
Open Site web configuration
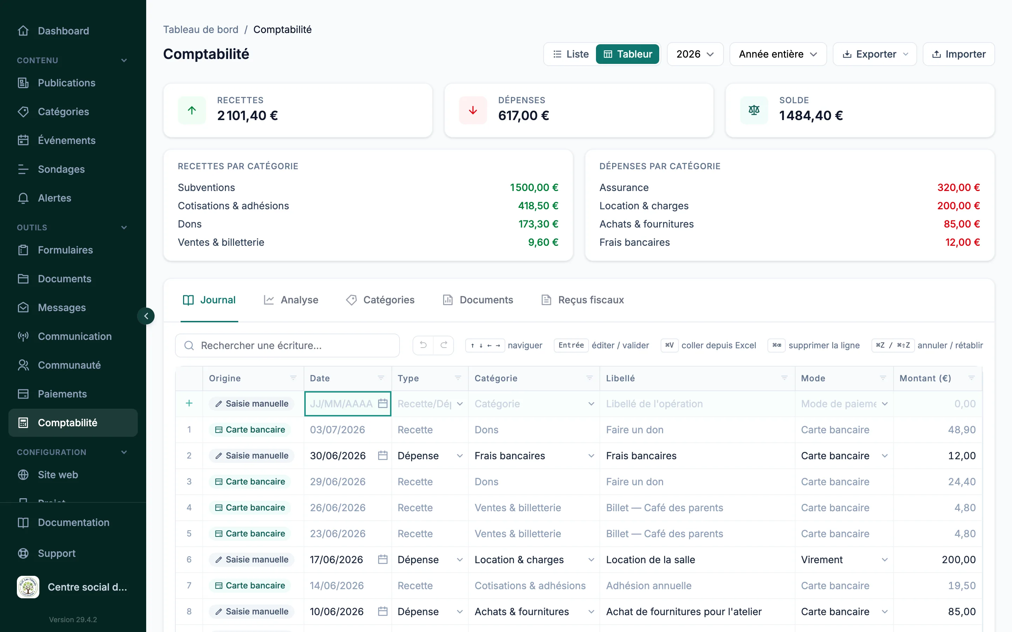[x=73, y=475]
